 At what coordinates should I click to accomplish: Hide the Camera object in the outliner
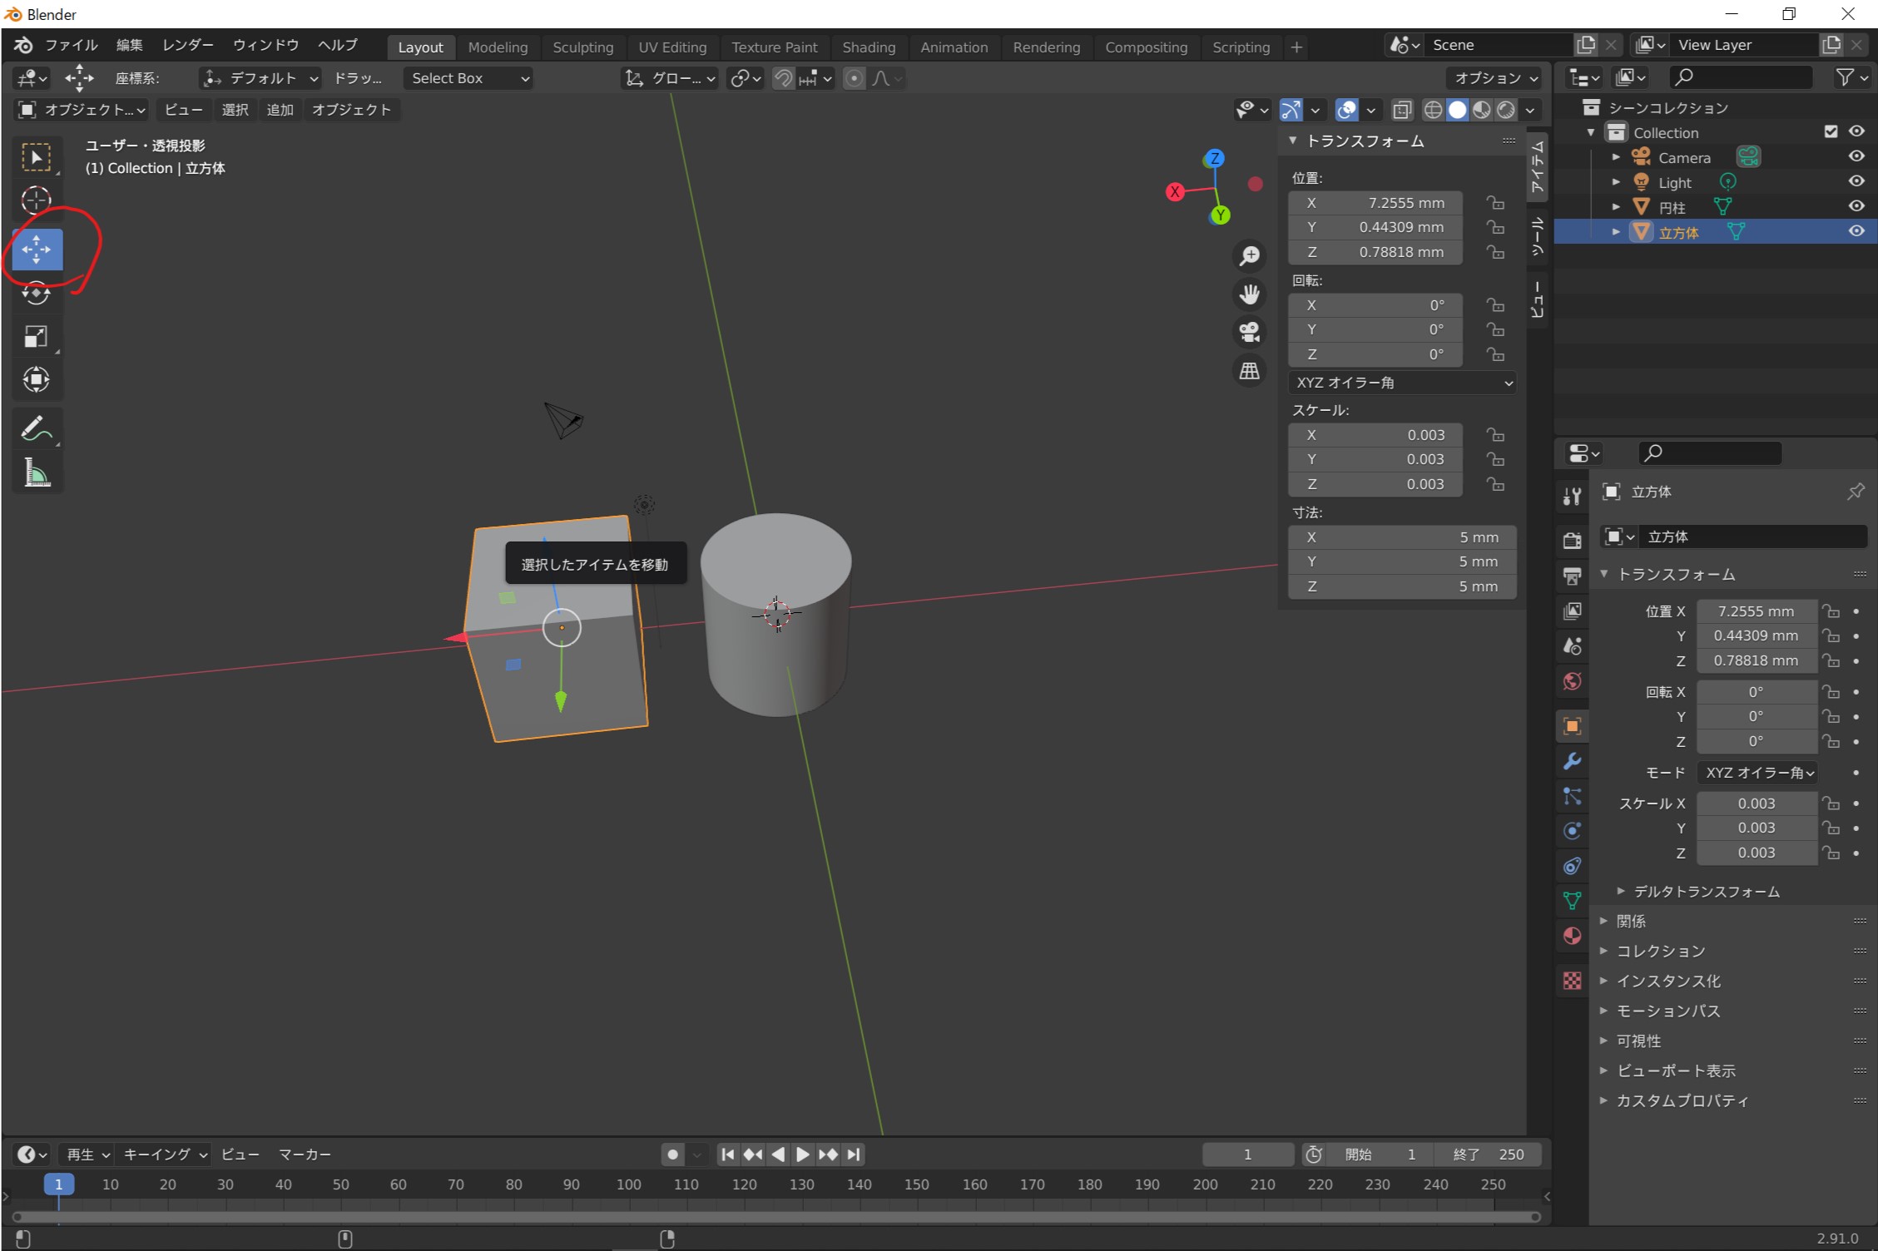pos(1856,156)
